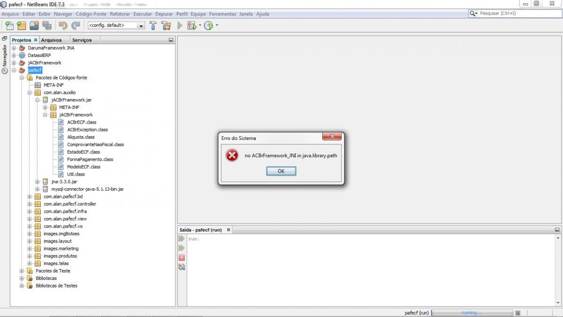Click the red error icon in dialog
The height and width of the screenshot is (317, 563).
coord(232,155)
